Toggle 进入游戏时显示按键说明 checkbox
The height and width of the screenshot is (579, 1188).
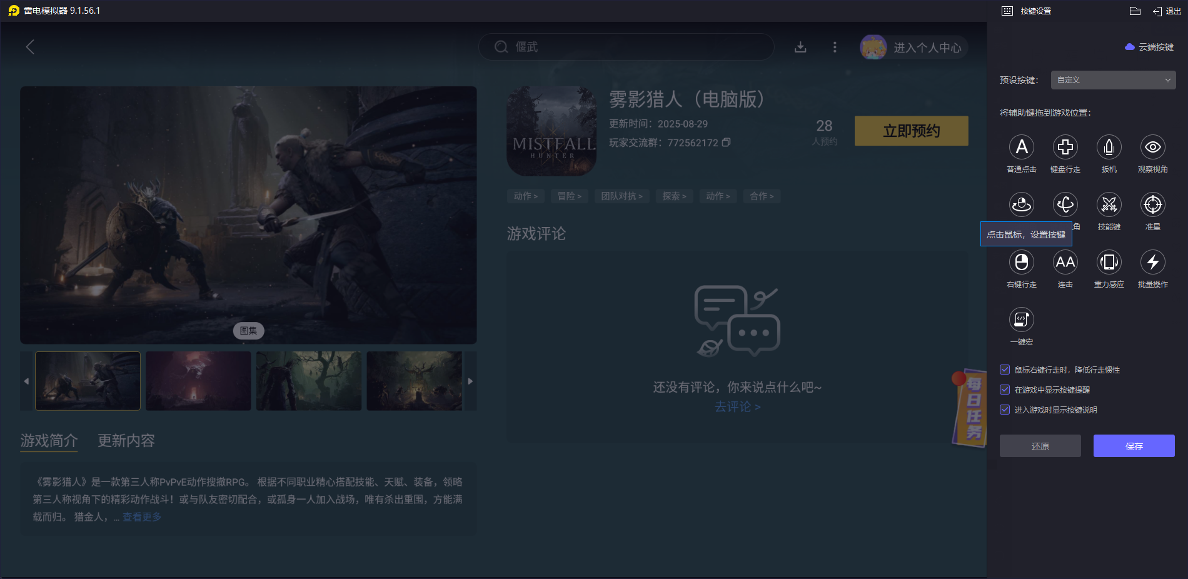tap(1005, 410)
